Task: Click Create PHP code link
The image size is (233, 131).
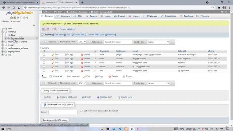Action: click(96, 35)
